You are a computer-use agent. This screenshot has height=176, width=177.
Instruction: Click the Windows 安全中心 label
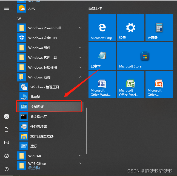coord(42,38)
